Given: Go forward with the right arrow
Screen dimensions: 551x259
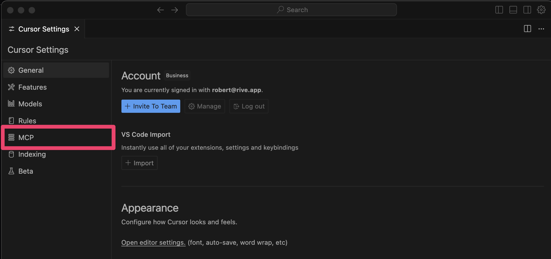Looking at the screenshot, I should click(x=175, y=10).
